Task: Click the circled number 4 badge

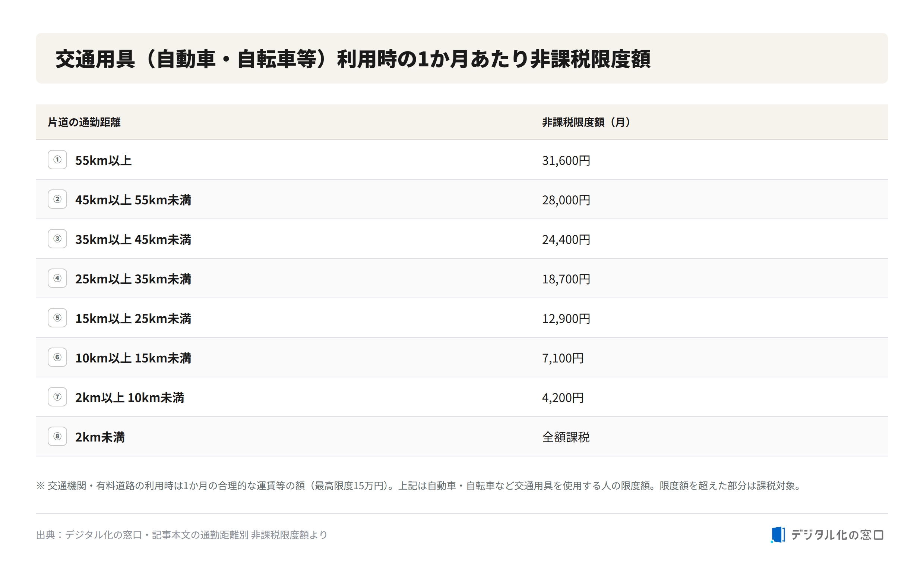Action: 57,278
